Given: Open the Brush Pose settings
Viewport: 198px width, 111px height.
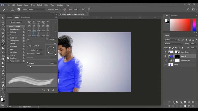Looking at the screenshot, I should tap(13, 47).
